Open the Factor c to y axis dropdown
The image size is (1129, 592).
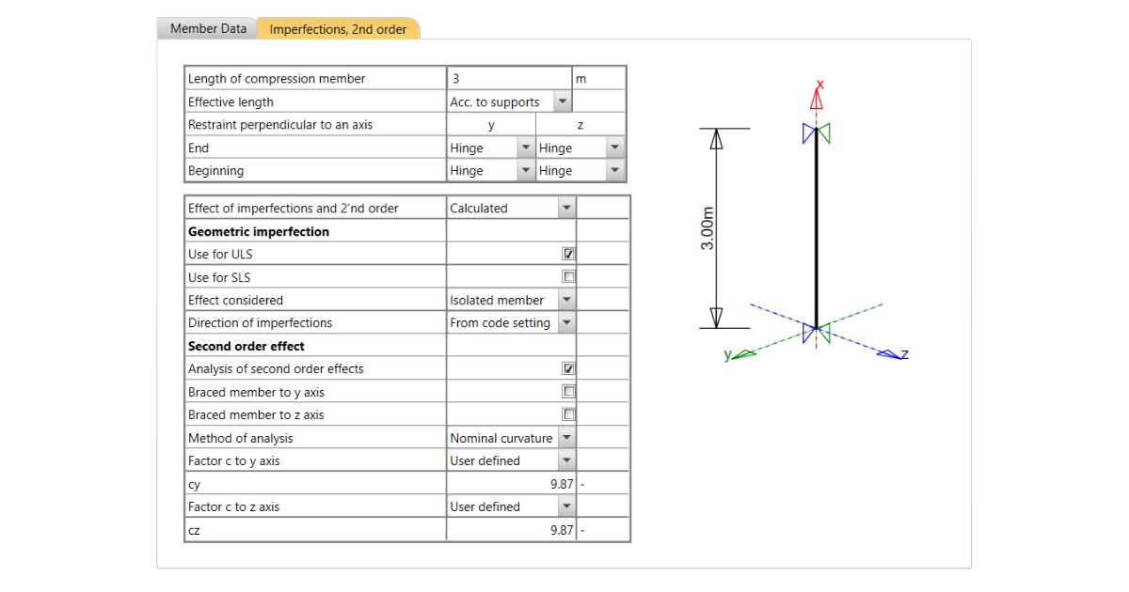(567, 460)
